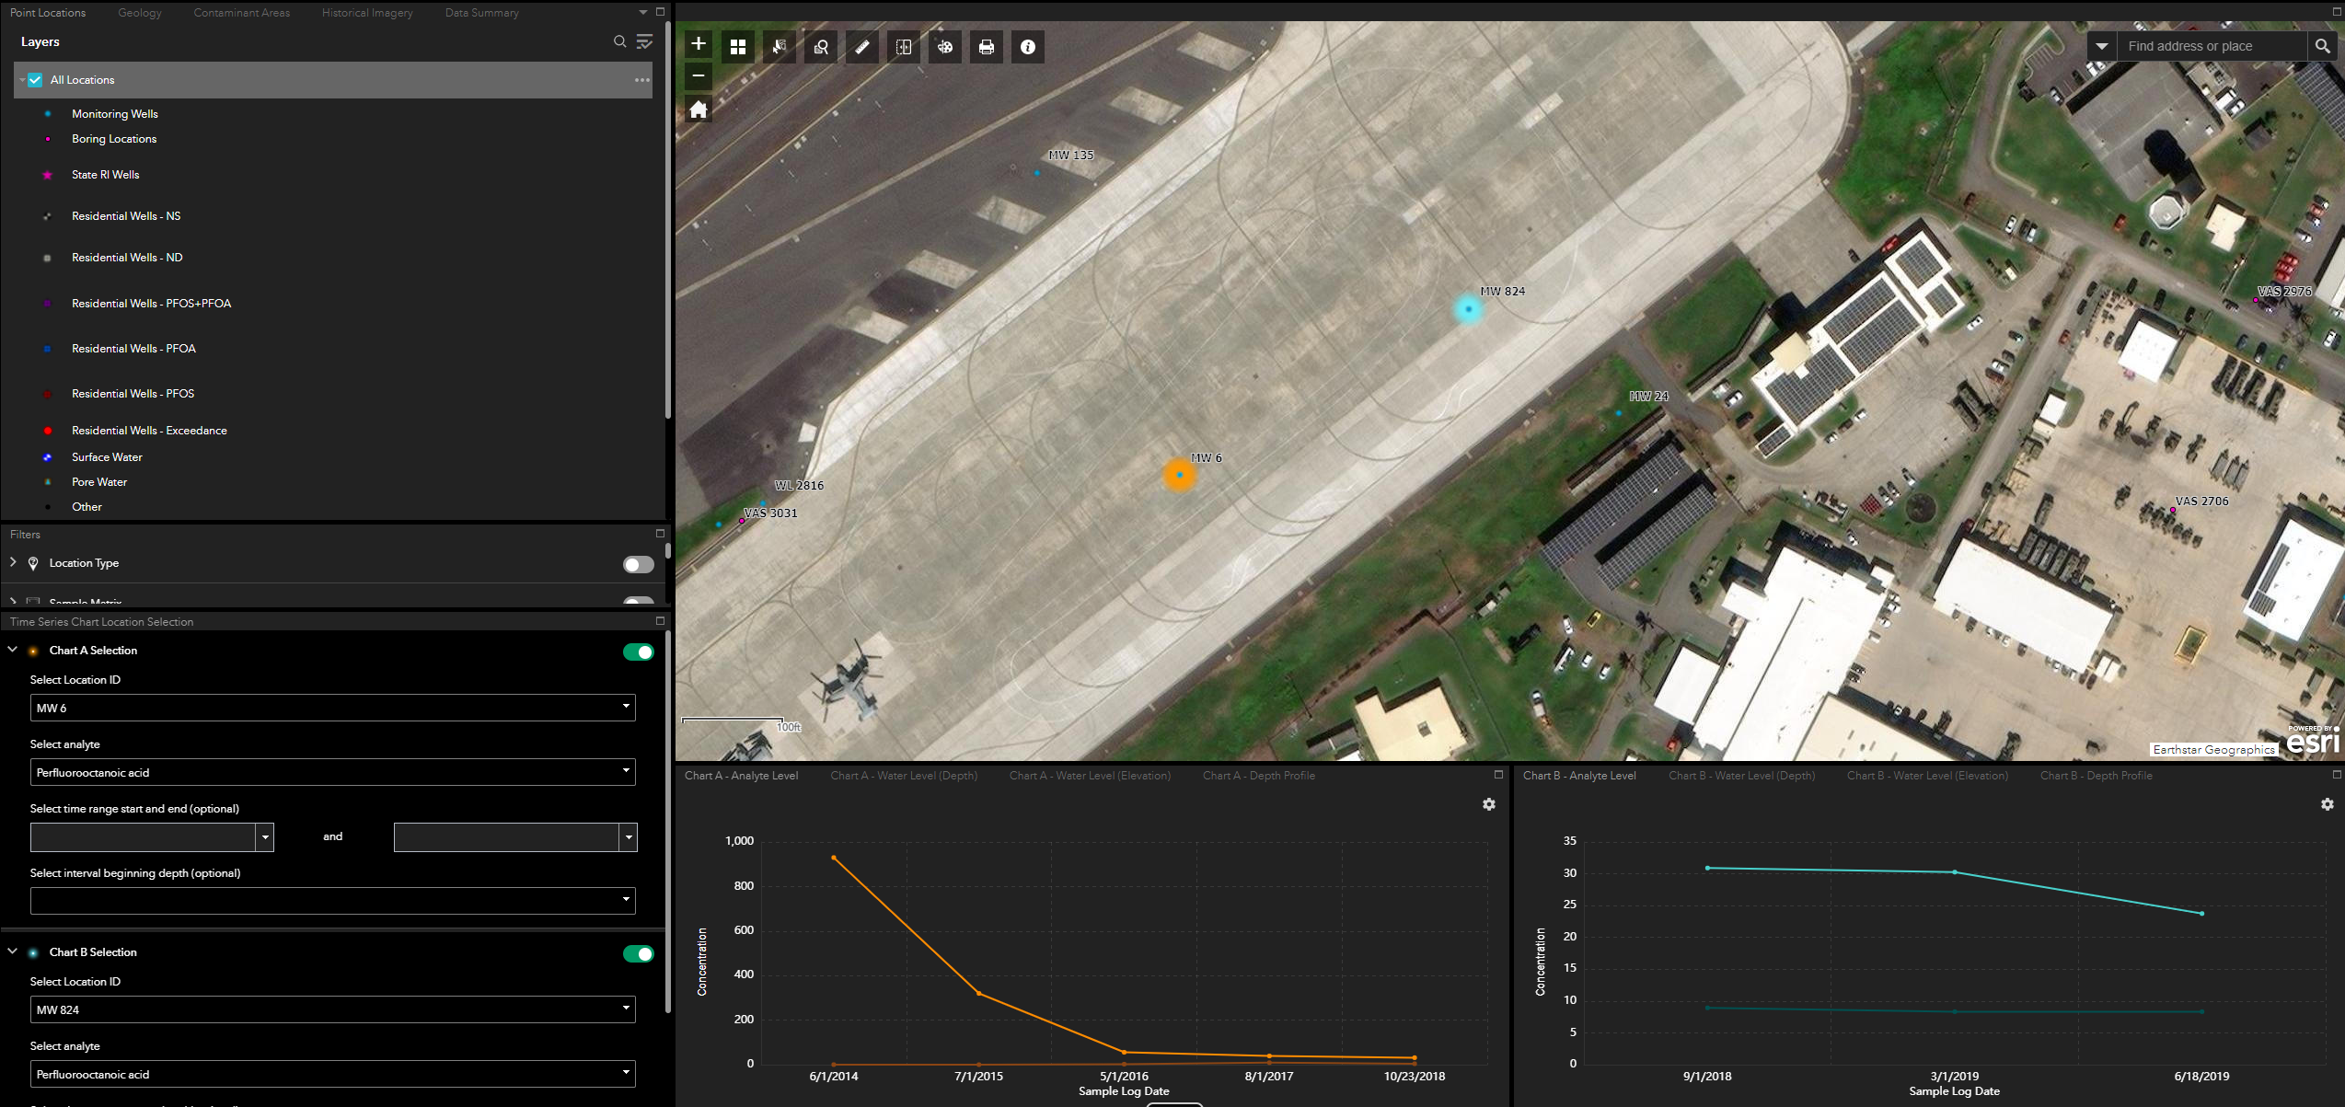Maximize the Layers panel
2345x1107 pixels.
(660, 12)
